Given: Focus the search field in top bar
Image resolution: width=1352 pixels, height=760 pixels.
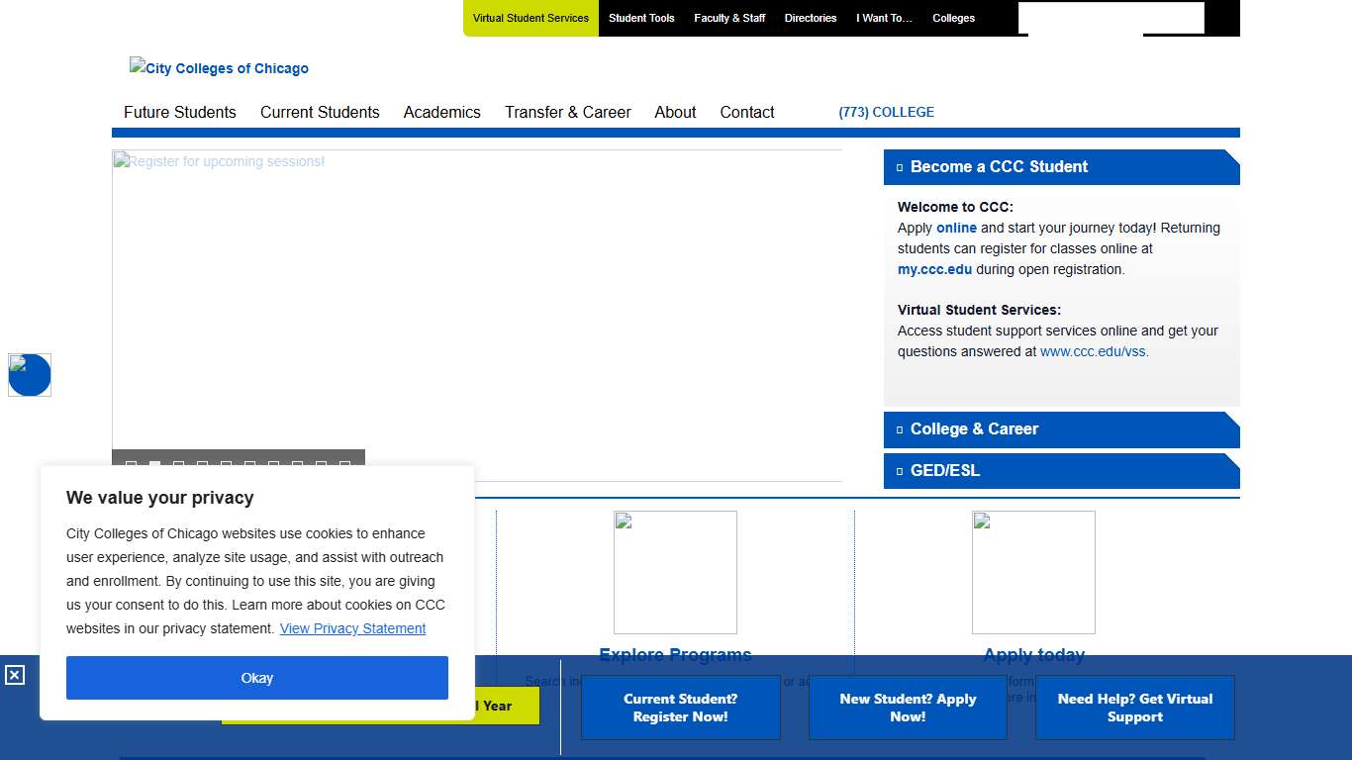Looking at the screenshot, I should point(1111,18).
